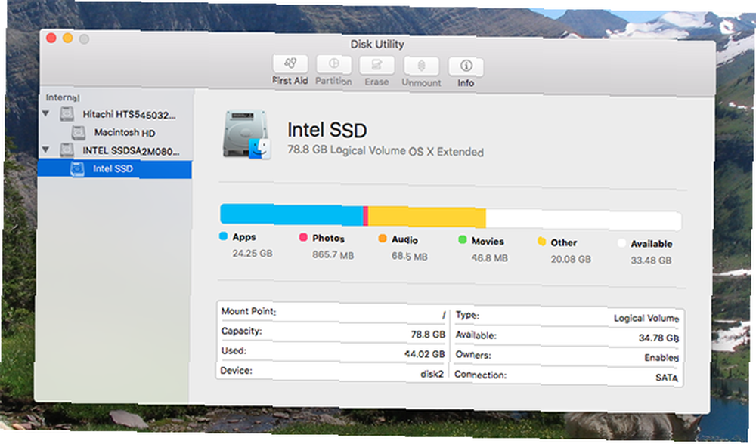Click the white Available segment of usage bar
756x444 pixels.
tap(584, 220)
